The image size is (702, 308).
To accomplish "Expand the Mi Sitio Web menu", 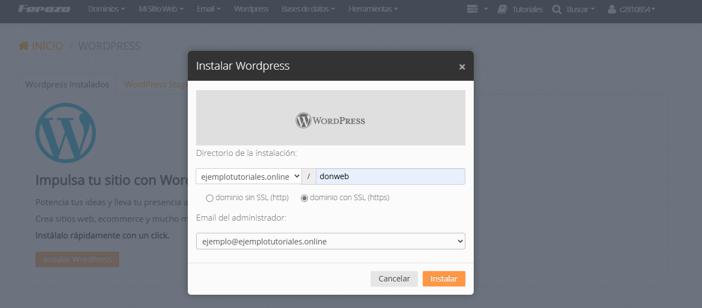I will tap(161, 9).
